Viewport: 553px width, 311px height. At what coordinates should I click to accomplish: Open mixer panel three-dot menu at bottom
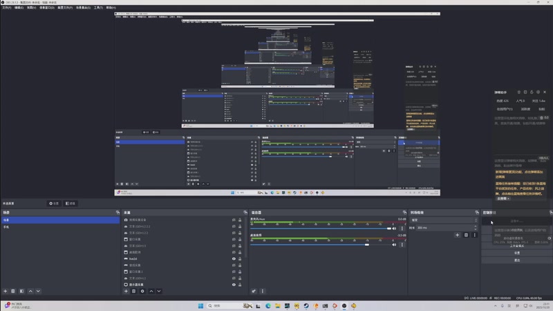pos(262,291)
